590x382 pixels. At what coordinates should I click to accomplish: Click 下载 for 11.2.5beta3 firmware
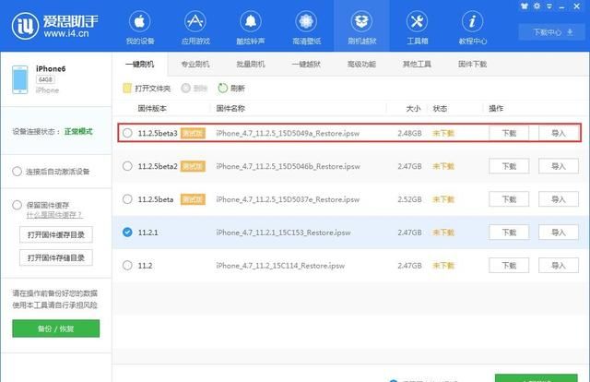tap(509, 133)
